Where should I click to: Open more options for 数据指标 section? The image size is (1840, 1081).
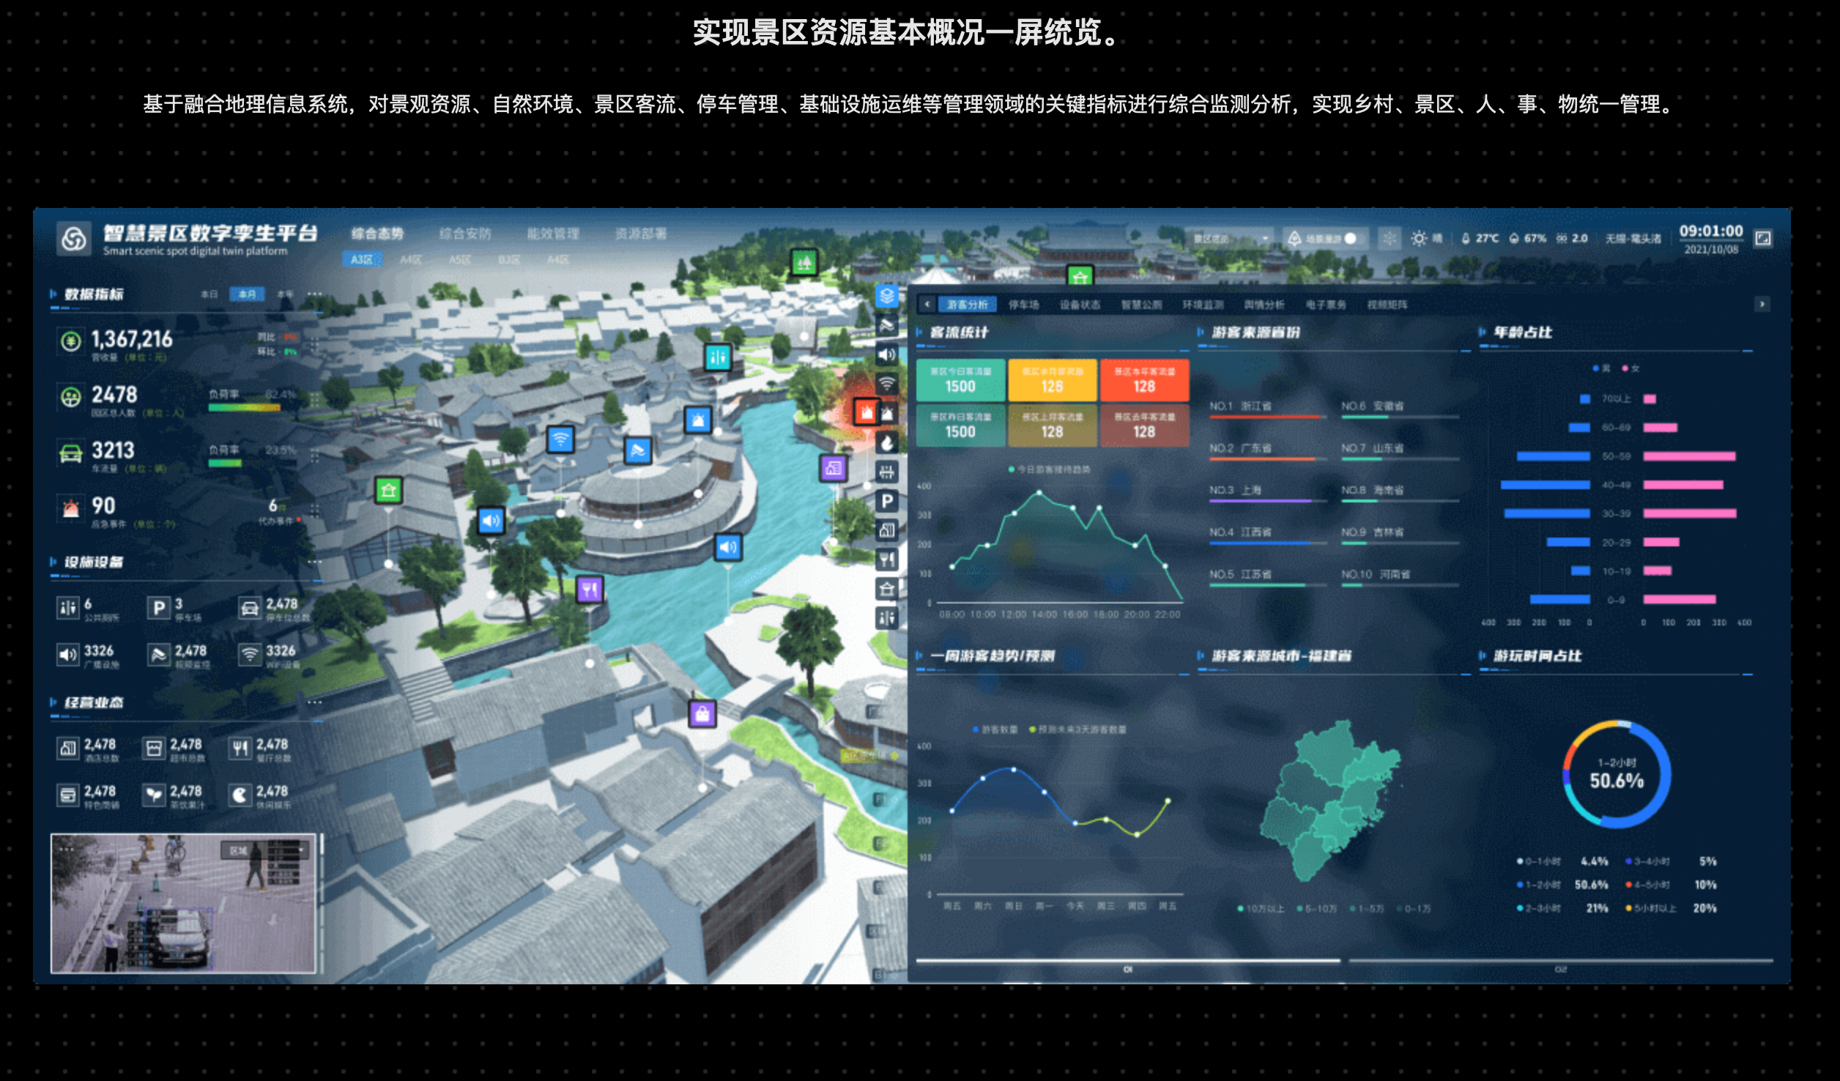pyautogui.click(x=315, y=294)
